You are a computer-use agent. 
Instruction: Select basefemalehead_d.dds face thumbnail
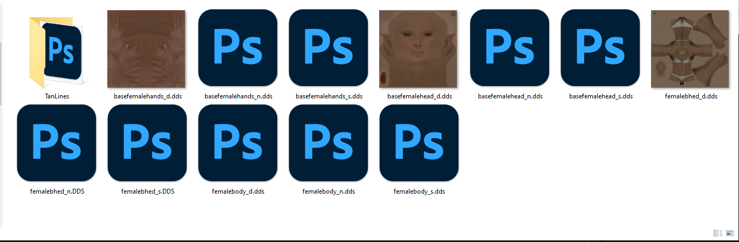(x=419, y=49)
